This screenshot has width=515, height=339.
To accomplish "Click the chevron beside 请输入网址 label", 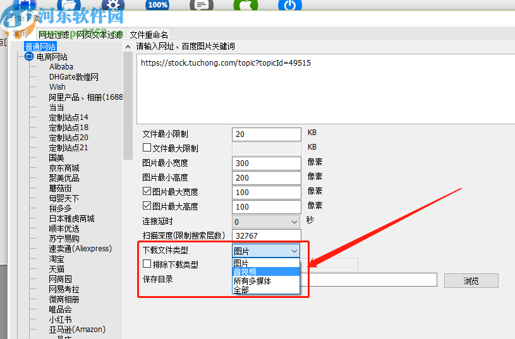I will point(128,47).
